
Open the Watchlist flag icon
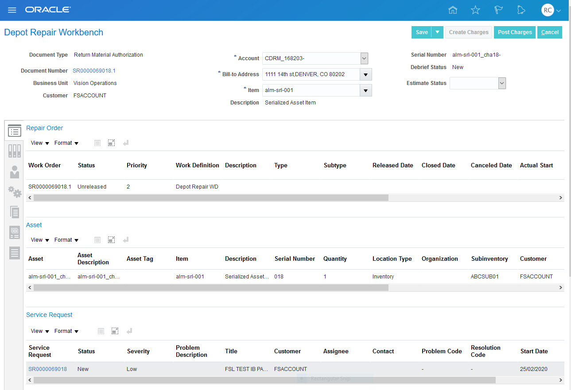[x=498, y=10]
